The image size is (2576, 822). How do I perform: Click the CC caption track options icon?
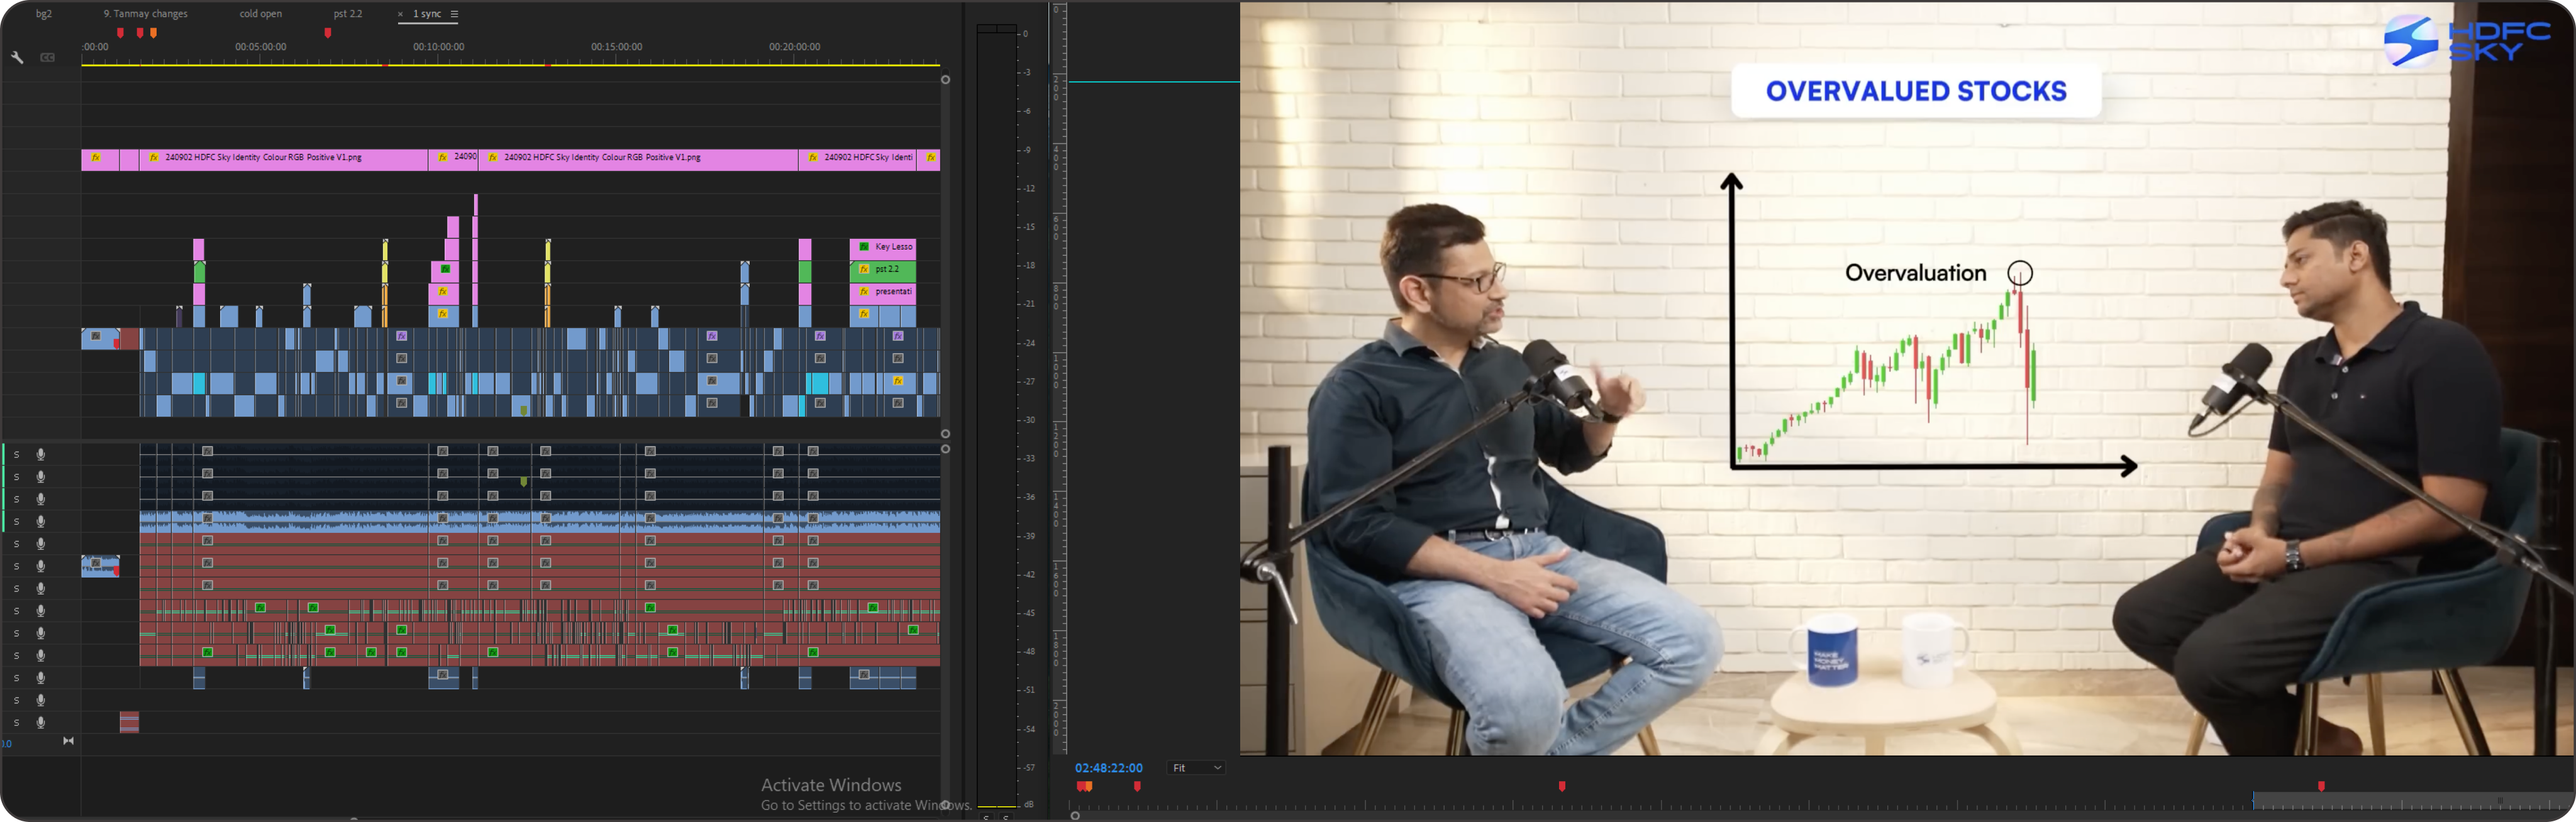click(x=47, y=58)
